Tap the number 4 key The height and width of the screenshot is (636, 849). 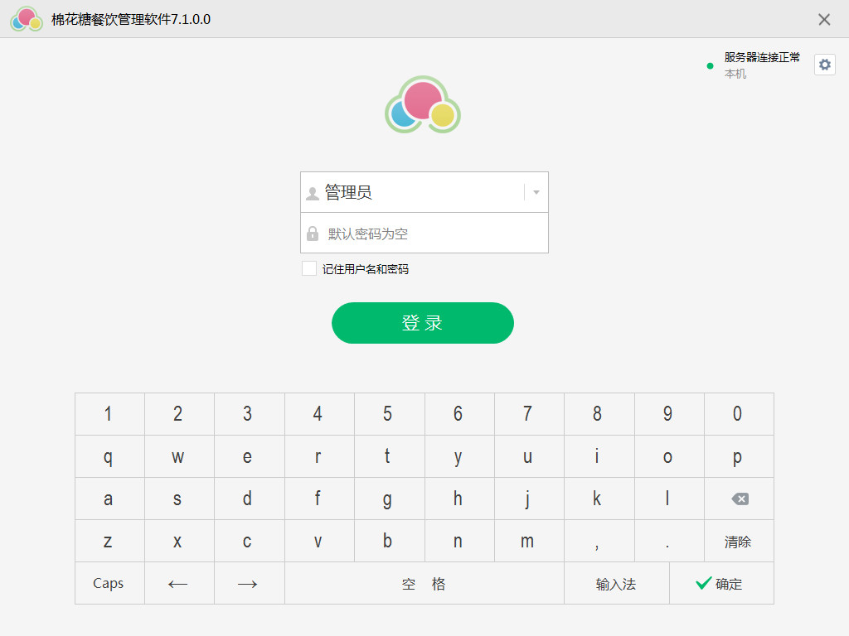pyautogui.click(x=319, y=414)
